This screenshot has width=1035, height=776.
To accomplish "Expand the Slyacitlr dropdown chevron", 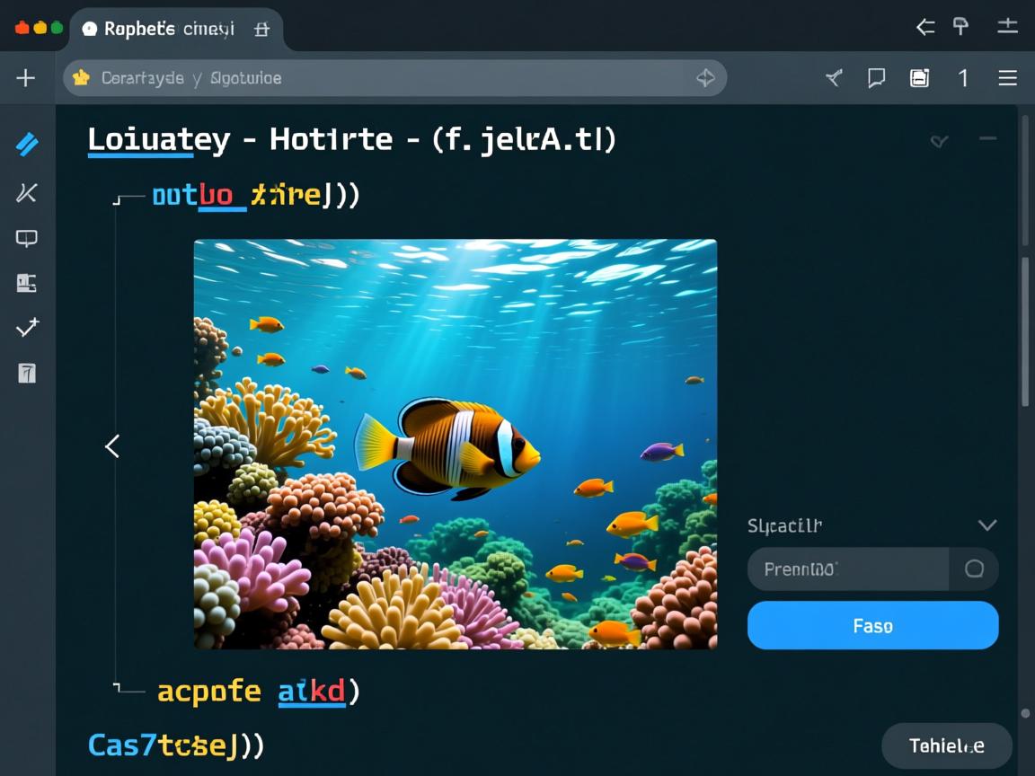I will [986, 525].
